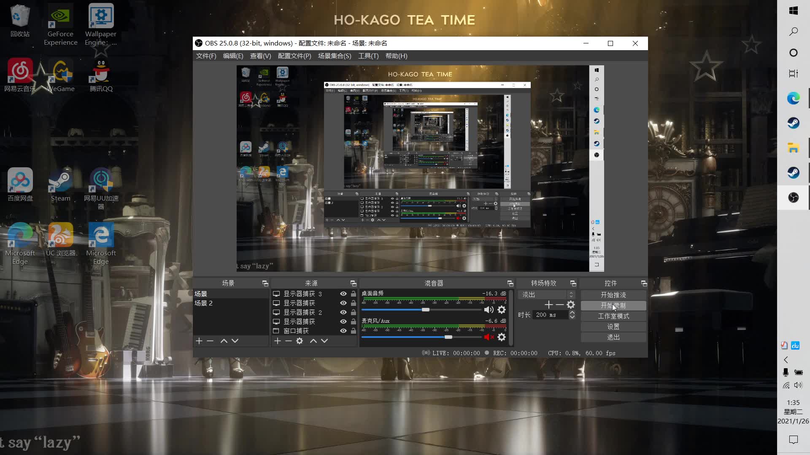Screen dimensions: 810x455
Task: Add a new source with plus icon
Action: [x=277, y=341]
